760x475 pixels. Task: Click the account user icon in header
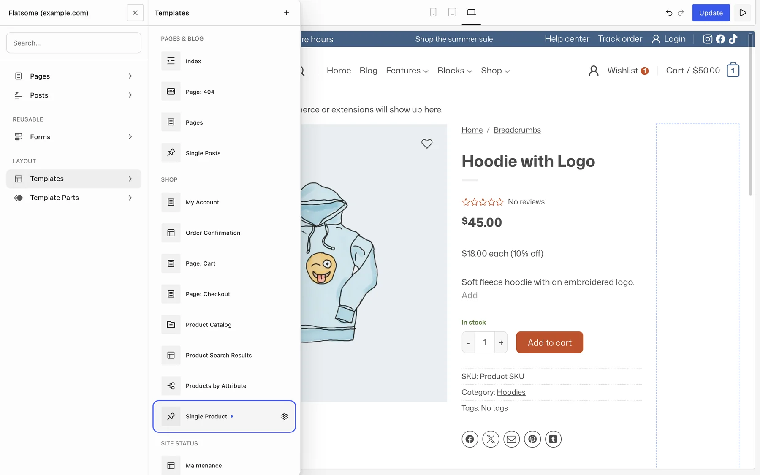point(594,71)
